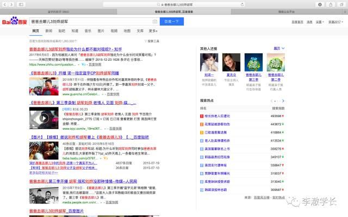
Task: Click the blue 百度一下 search button
Action: pyautogui.click(x=172, y=22)
